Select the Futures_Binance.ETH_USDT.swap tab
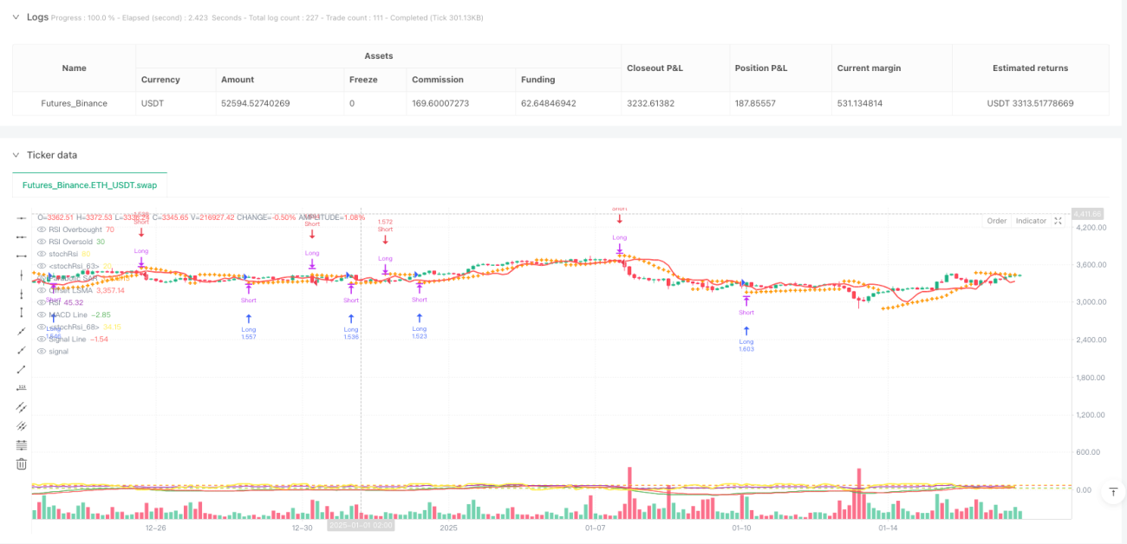Viewport: 1127px width, 544px height. [90, 185]
